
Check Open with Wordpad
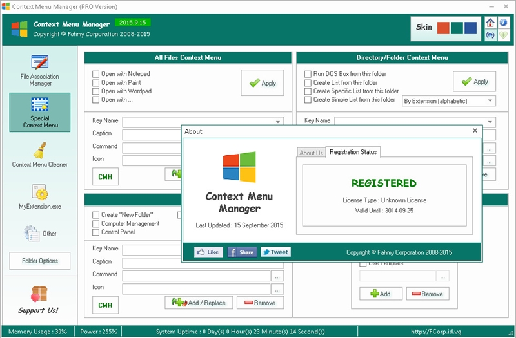(x=95, y=91)
